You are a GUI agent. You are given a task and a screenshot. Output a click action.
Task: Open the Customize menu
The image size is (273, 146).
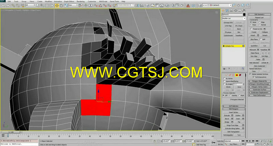pos(92,1)
